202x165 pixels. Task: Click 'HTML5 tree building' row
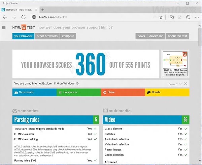coord(56,139)
